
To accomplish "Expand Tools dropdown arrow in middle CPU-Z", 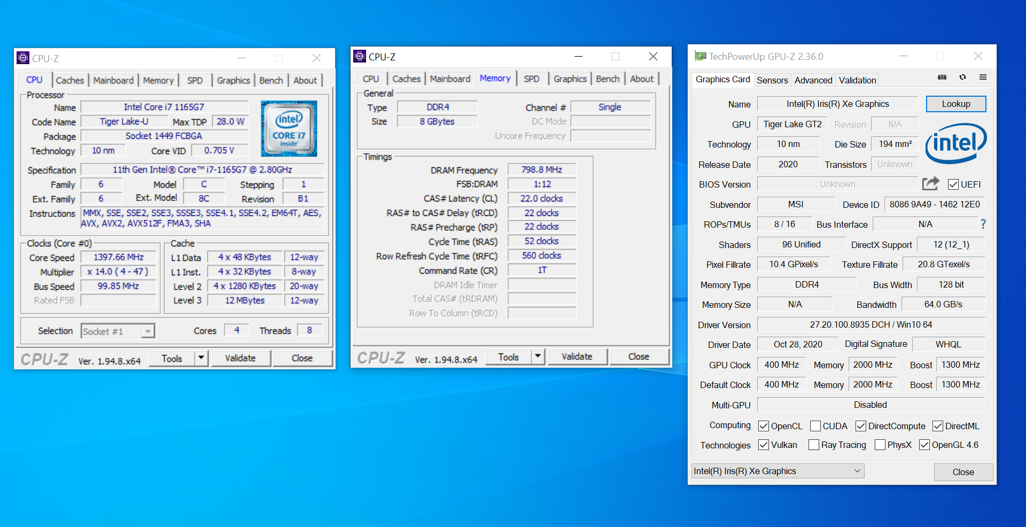I will click(538, 356).
